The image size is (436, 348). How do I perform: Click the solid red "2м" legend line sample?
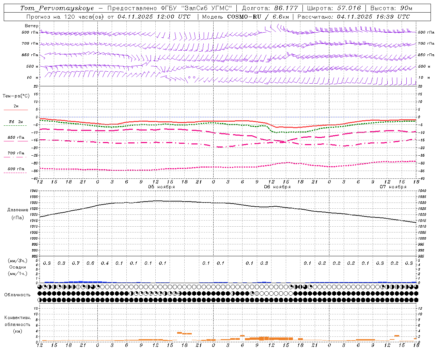coord(16,110)
